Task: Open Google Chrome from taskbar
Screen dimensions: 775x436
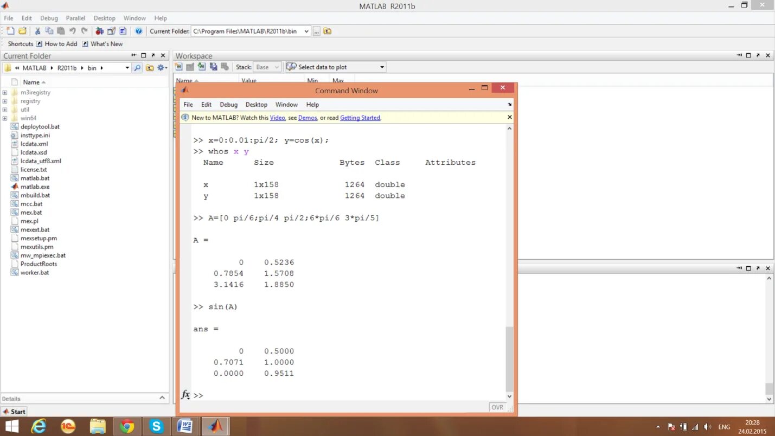Action: click(127, 427)
